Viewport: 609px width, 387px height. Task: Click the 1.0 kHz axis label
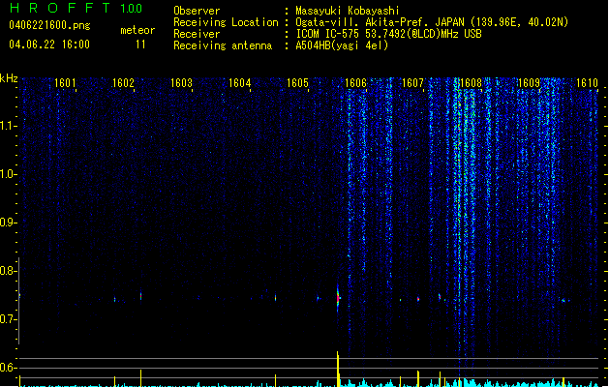9,174
